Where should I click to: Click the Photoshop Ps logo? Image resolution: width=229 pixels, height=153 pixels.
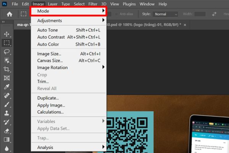[5, 4]
